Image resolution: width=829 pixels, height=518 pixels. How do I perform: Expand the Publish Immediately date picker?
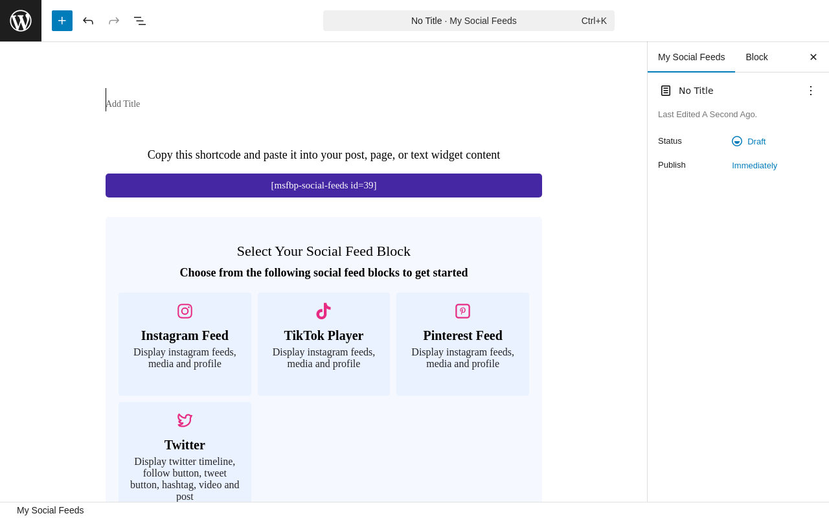[755, 165]
